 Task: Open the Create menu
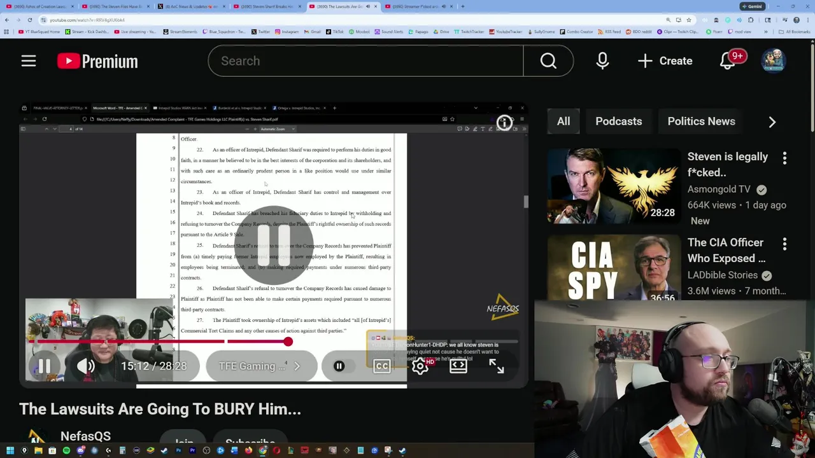click(x=665, y=61)
